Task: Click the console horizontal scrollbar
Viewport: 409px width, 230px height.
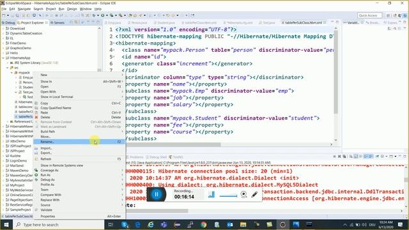Action: (x=157, y=211)
